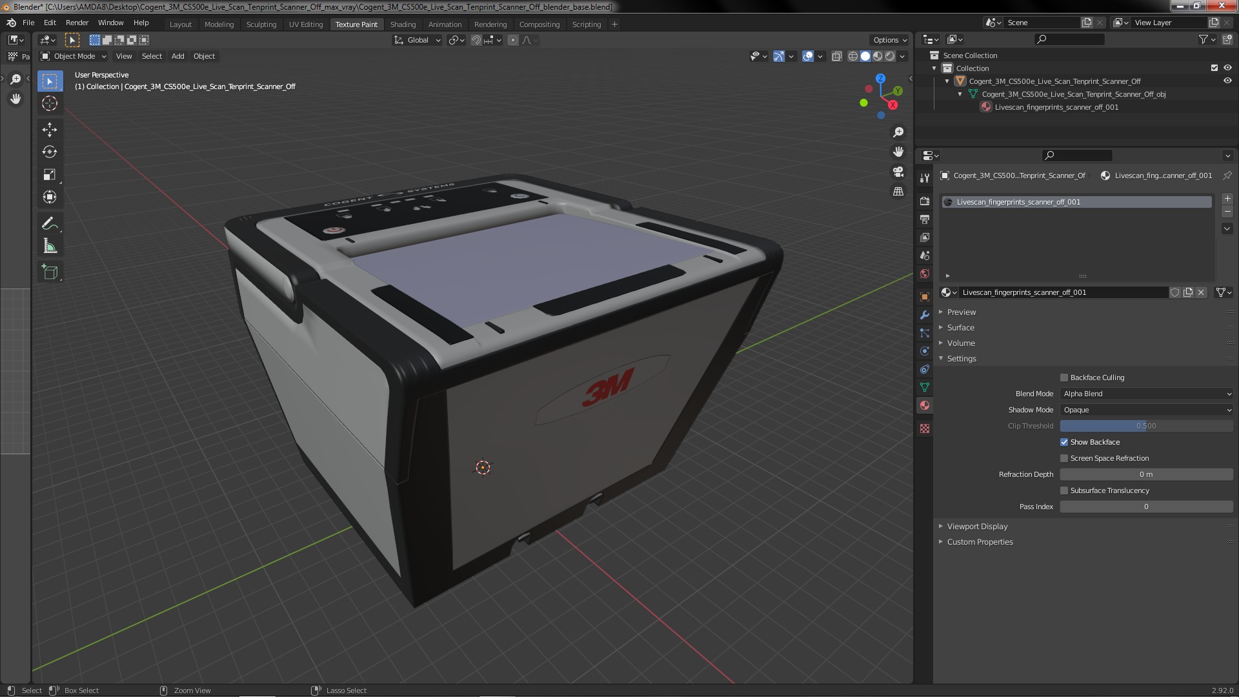Open the viewport Add menu
The image size is (1239, 697).
177,56
